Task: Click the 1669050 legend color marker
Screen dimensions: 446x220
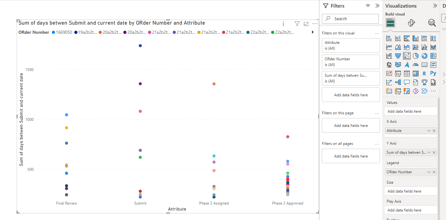Action: [53, 32]
